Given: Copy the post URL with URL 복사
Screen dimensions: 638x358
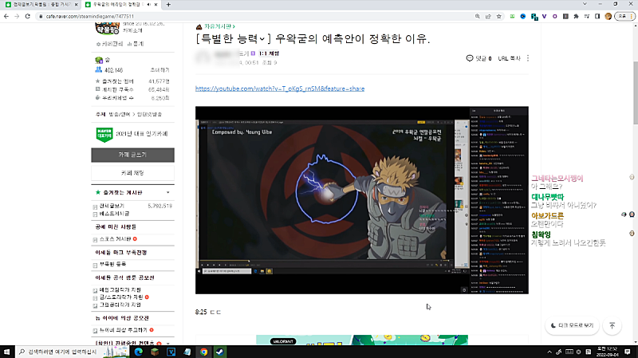Looking at the screenshot, I should [x=509, y=58].
